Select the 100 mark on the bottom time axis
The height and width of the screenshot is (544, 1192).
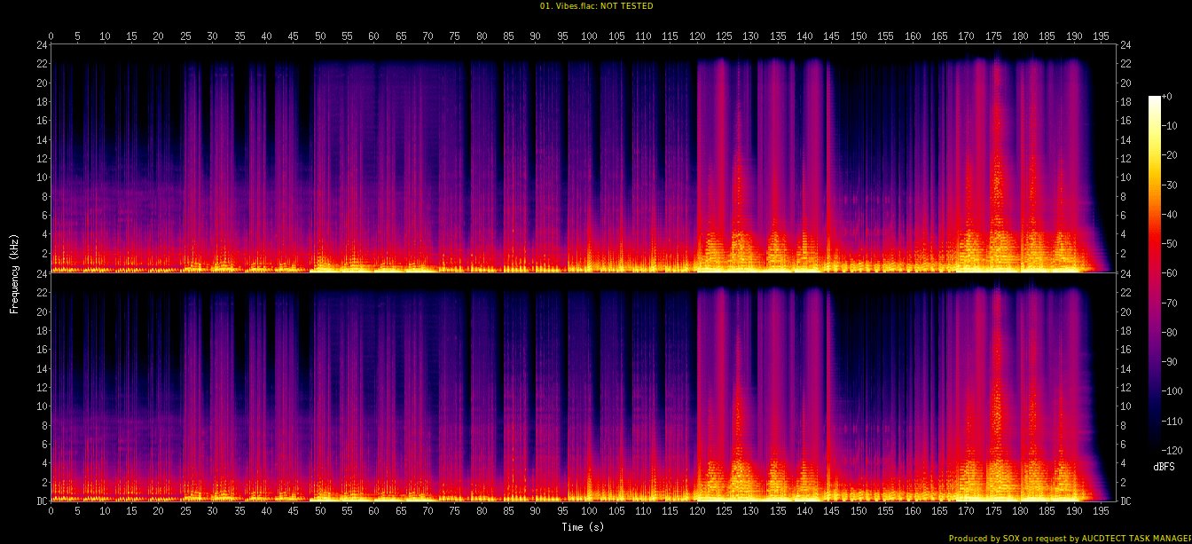click(x=589, y=511)
